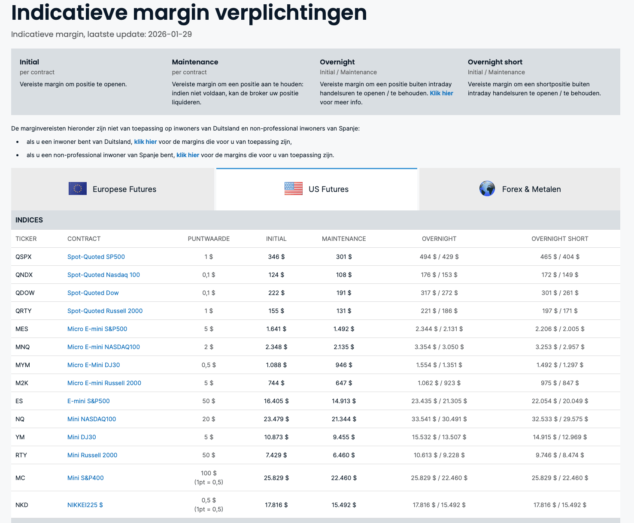Screen dimensions: 634x523
Task: Click the 647 $ maintenance value for M2K
Action: tap(344, 383)
